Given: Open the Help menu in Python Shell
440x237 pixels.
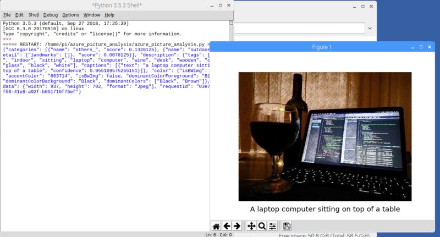Looking at the screenshot, I should tap(109, 15).
